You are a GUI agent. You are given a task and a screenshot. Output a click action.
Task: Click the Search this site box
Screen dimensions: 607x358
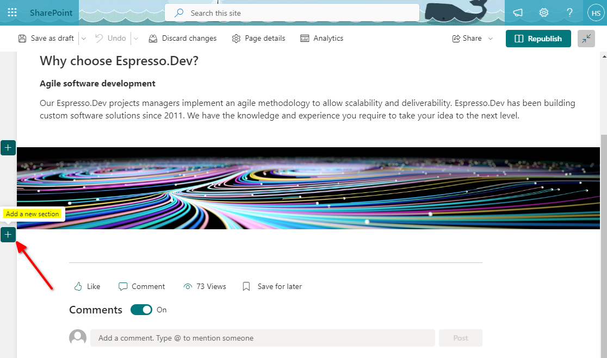pyautogui.click(x=292, y=12)
